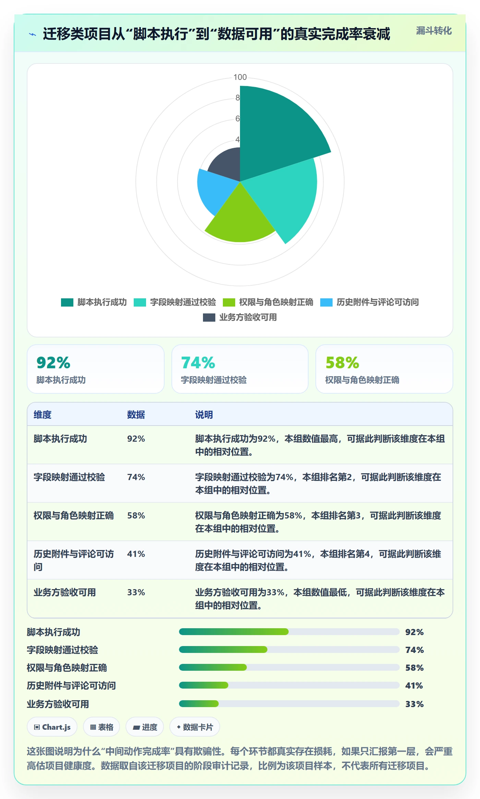480x799 pixels.
Task: Click the 进度 tag chip
Action: tap(145, 727)
